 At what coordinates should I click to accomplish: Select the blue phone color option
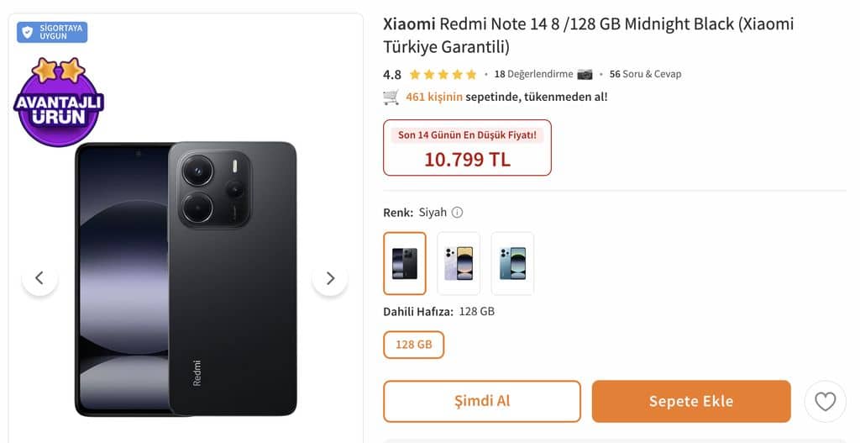(x=512, y=263)
